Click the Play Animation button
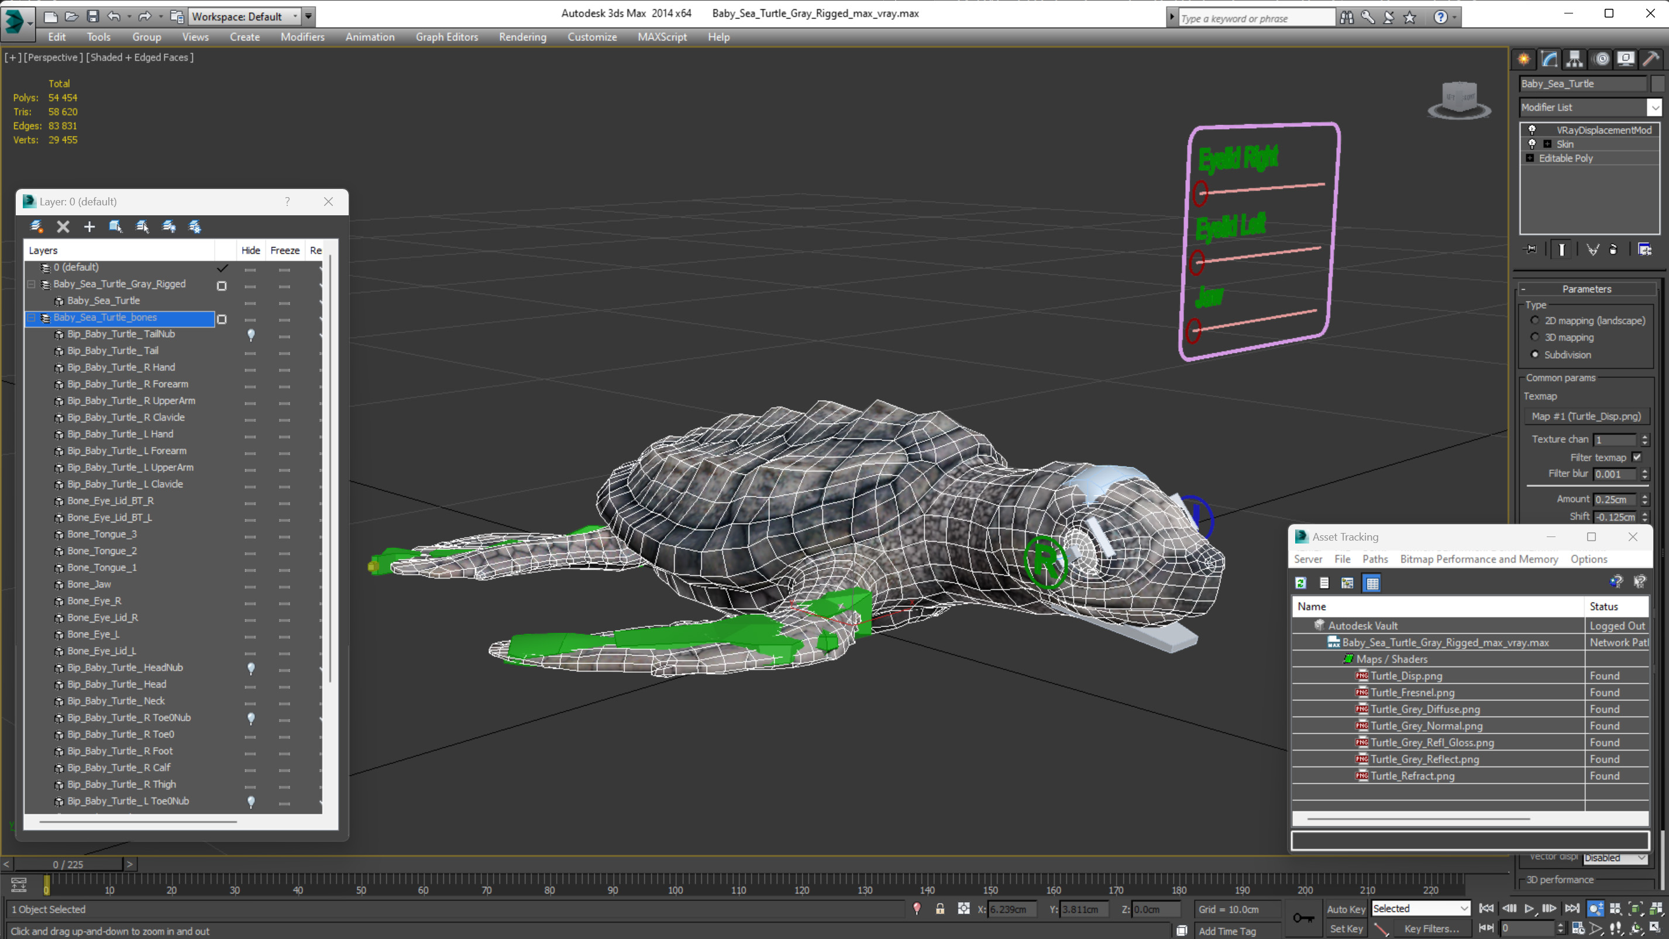Viewport: 1669px width, 939px height. coord(1529,909)
